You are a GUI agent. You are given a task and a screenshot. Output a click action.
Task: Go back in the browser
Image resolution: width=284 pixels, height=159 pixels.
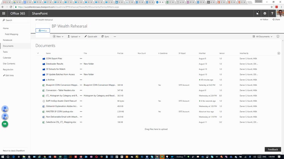click(3, 7)
